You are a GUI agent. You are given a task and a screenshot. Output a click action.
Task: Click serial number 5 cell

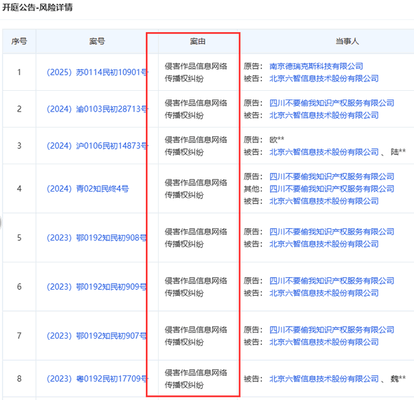[19, 238]
